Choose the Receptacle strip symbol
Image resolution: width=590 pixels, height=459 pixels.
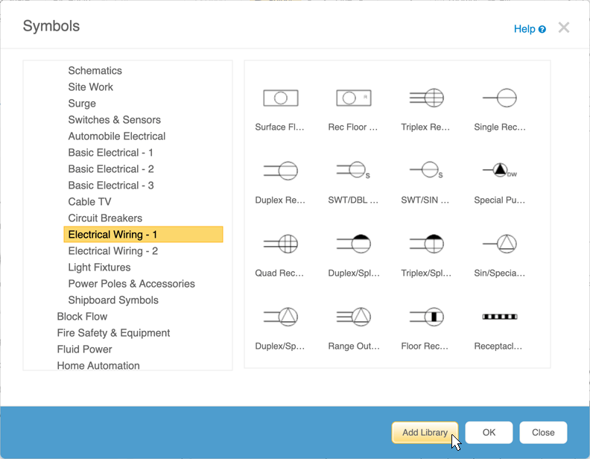[x=499, y=317]
